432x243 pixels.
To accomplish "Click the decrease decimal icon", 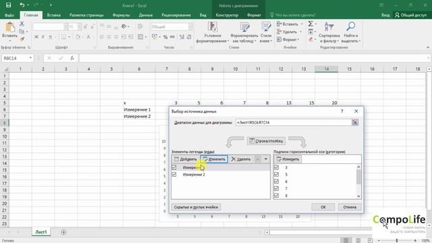I will pyautogui.click(x=189, y=36).
